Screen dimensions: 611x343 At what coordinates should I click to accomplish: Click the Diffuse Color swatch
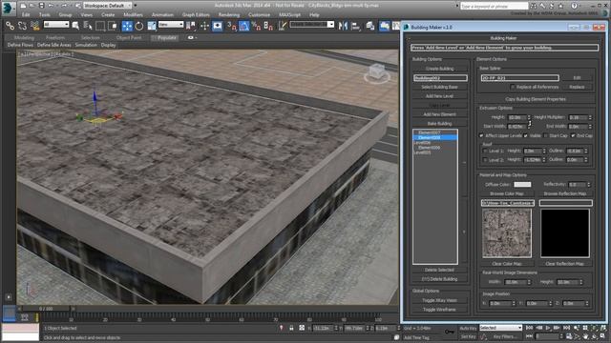[522, 184]
